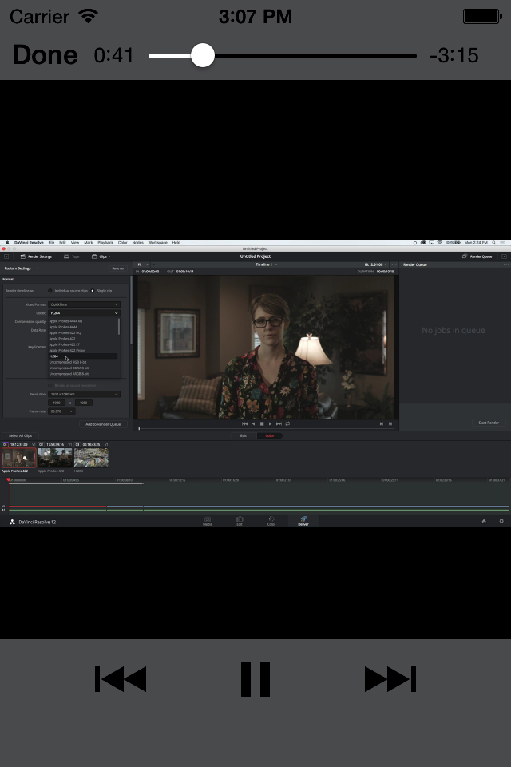Switch to the Color page icon

tap(271, 520)
